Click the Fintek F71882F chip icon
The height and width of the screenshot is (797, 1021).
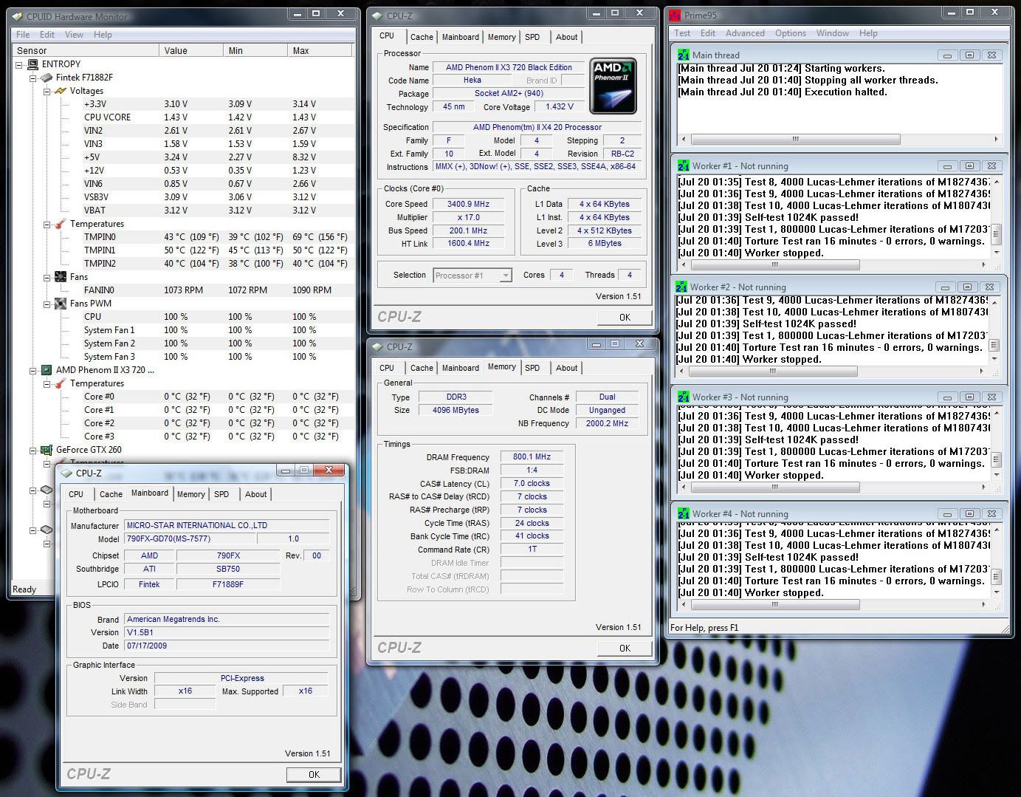47,78
